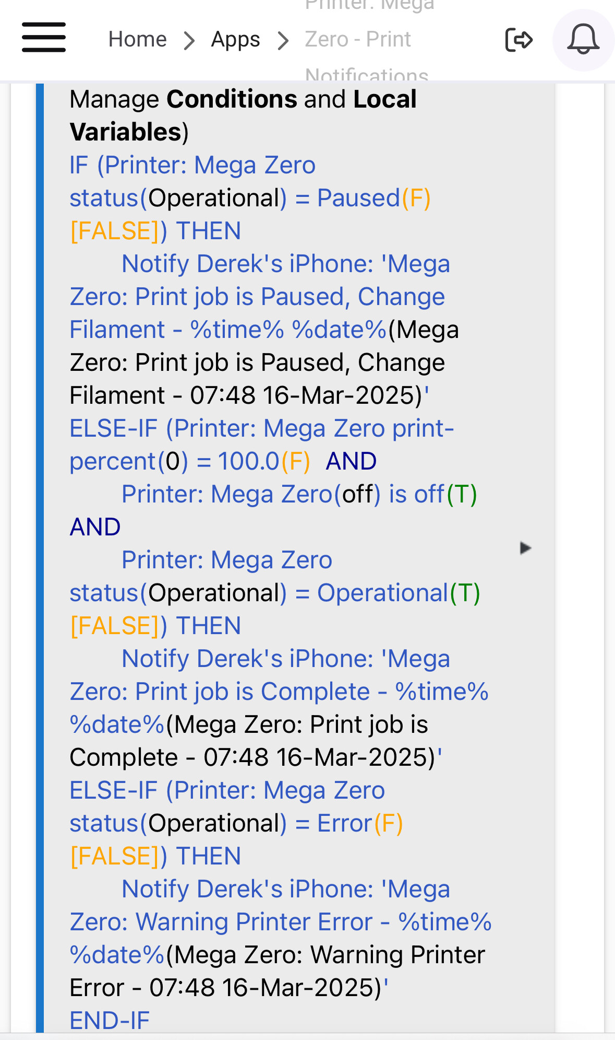
Task: Click the small black triangle arrow
Action: tap(525, 548)
